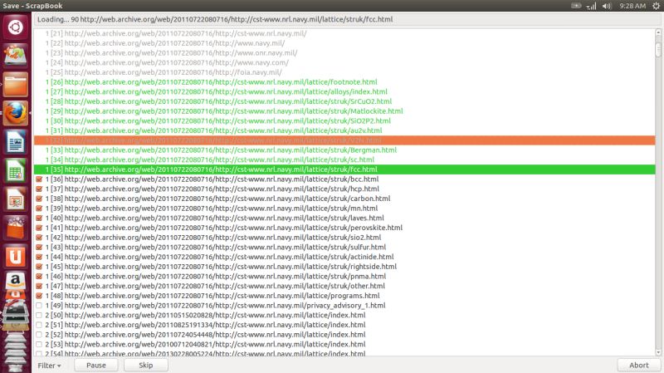Screen dimensions: 664x373
Task: Click the Abort button
Action: click(x=638, y=366)
